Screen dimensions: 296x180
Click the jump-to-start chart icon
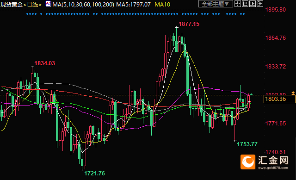pos(245,4)
